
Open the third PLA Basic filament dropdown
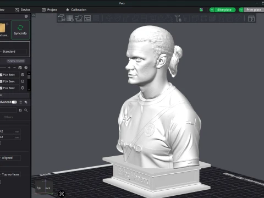[x=10, y=88]
